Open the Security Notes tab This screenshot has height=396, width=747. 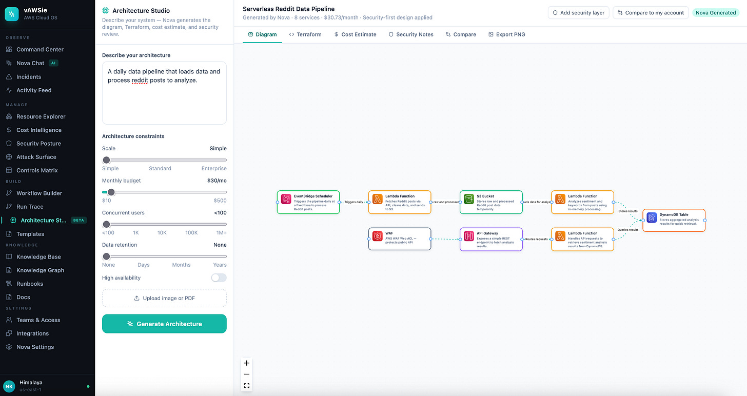(411, 34)
